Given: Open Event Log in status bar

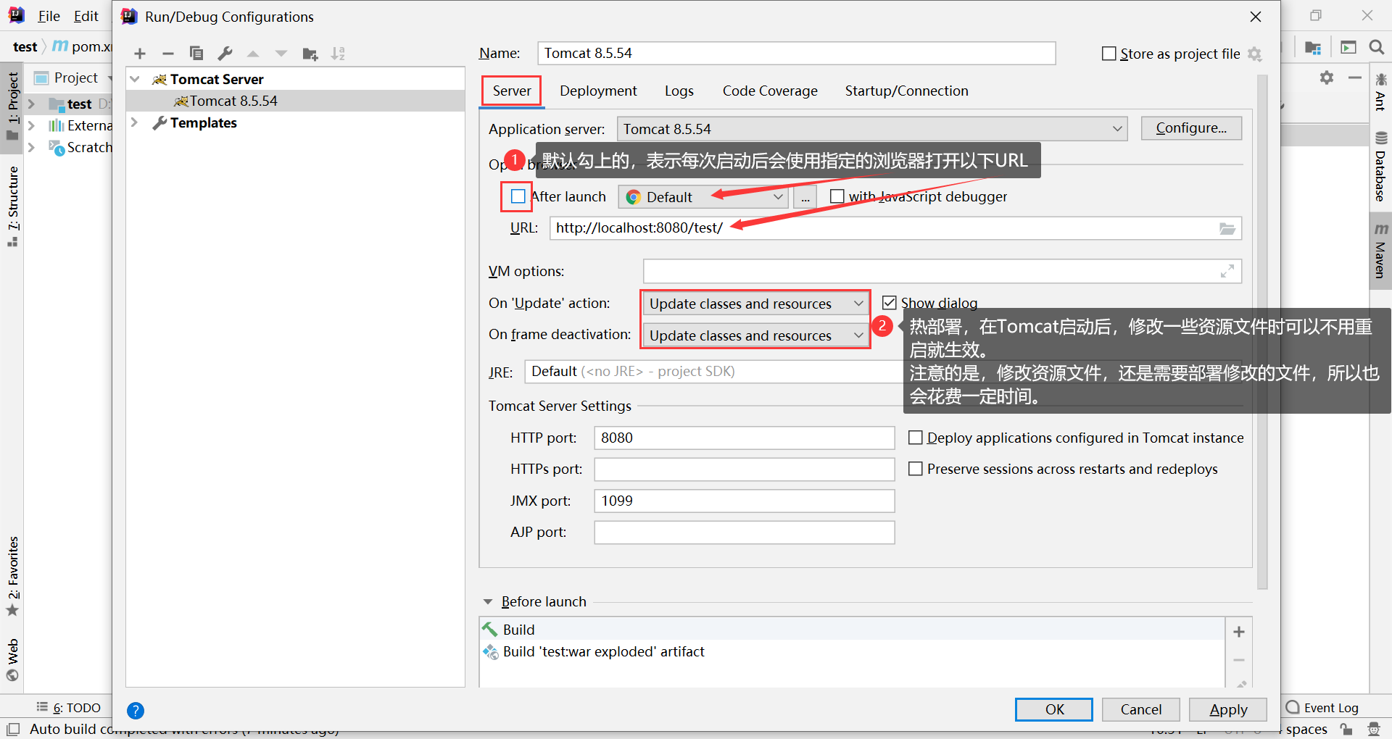Looking at the screenshot, I should tap(1322, 708).
